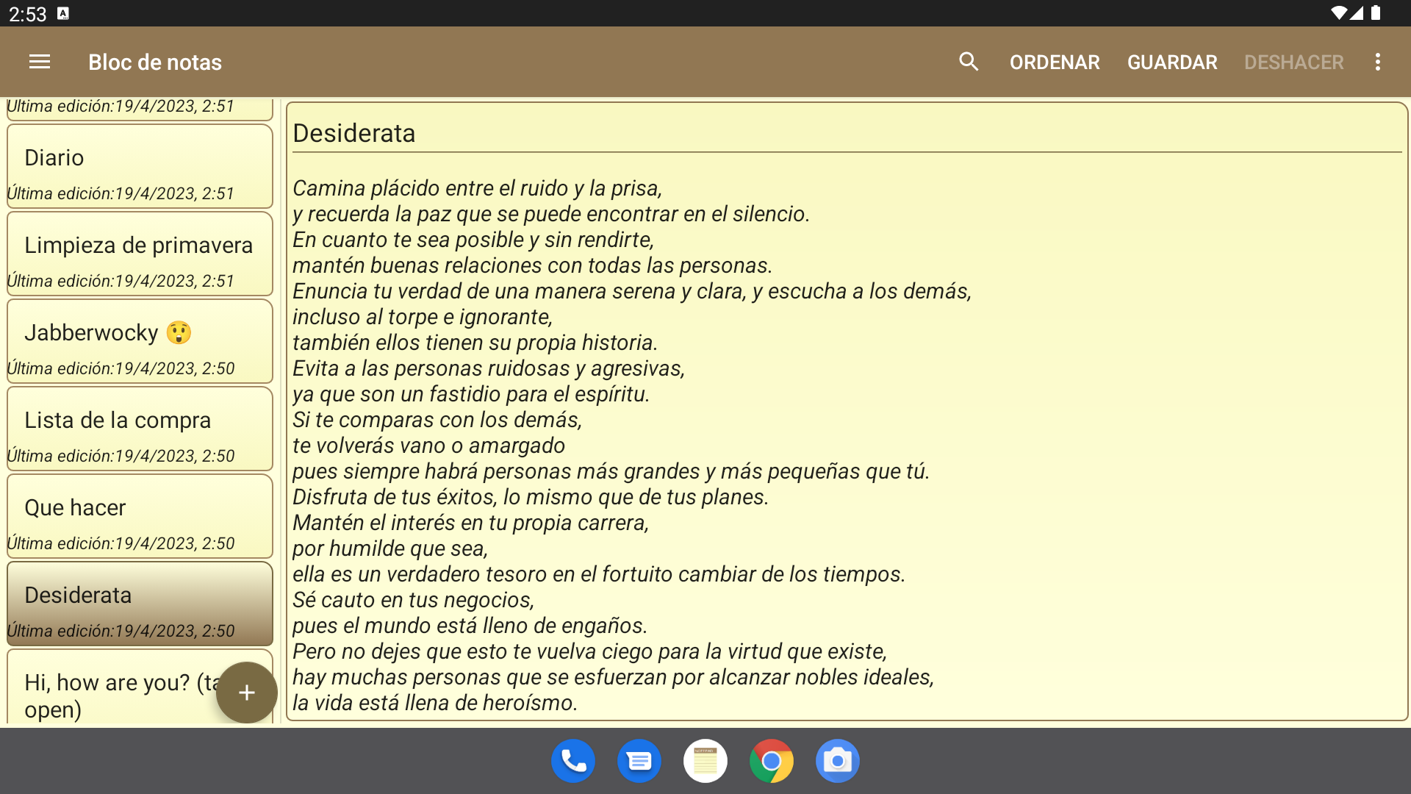
Task: Click the DESHACER undo button
Action: pos(1293,62)
